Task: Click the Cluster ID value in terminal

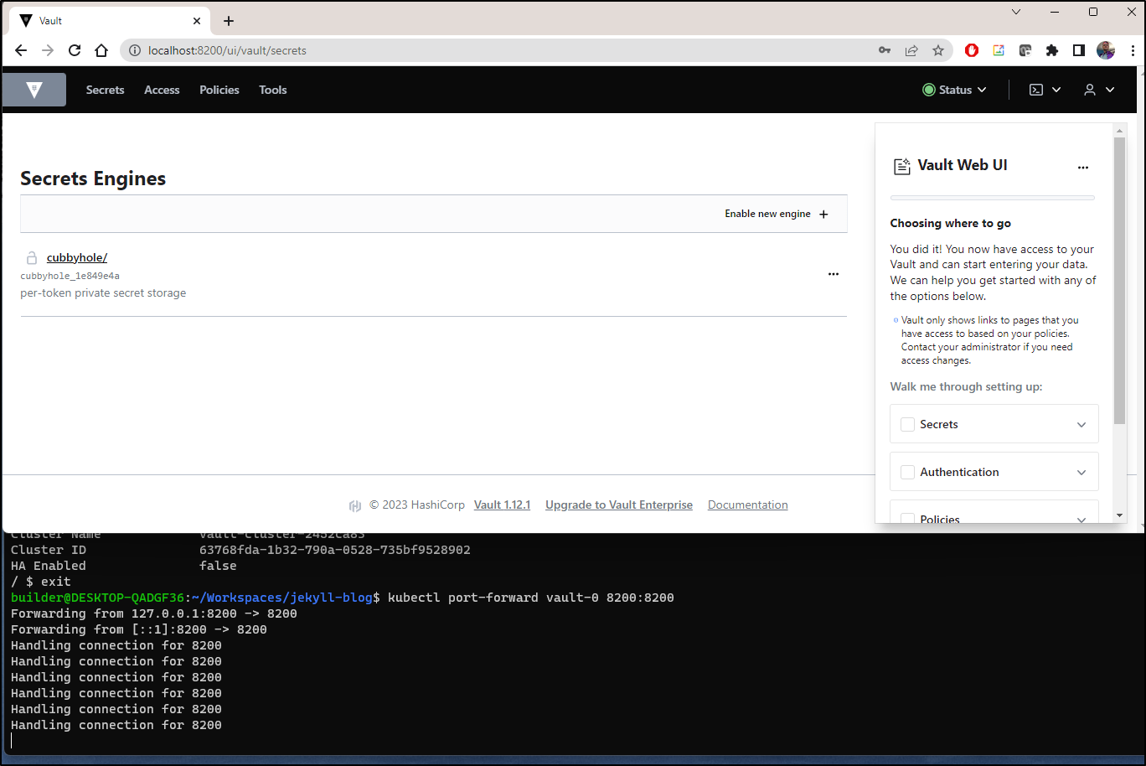Action: [335, 550]
